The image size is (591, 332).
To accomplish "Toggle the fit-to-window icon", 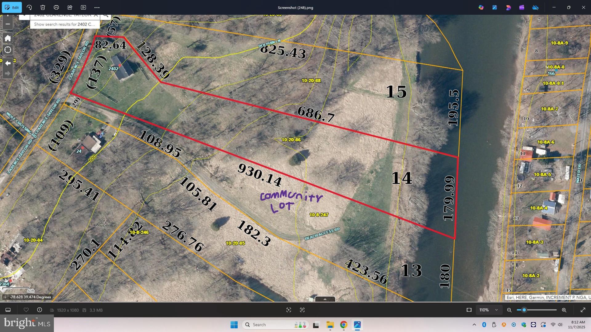I will click(x=469, y=310).
